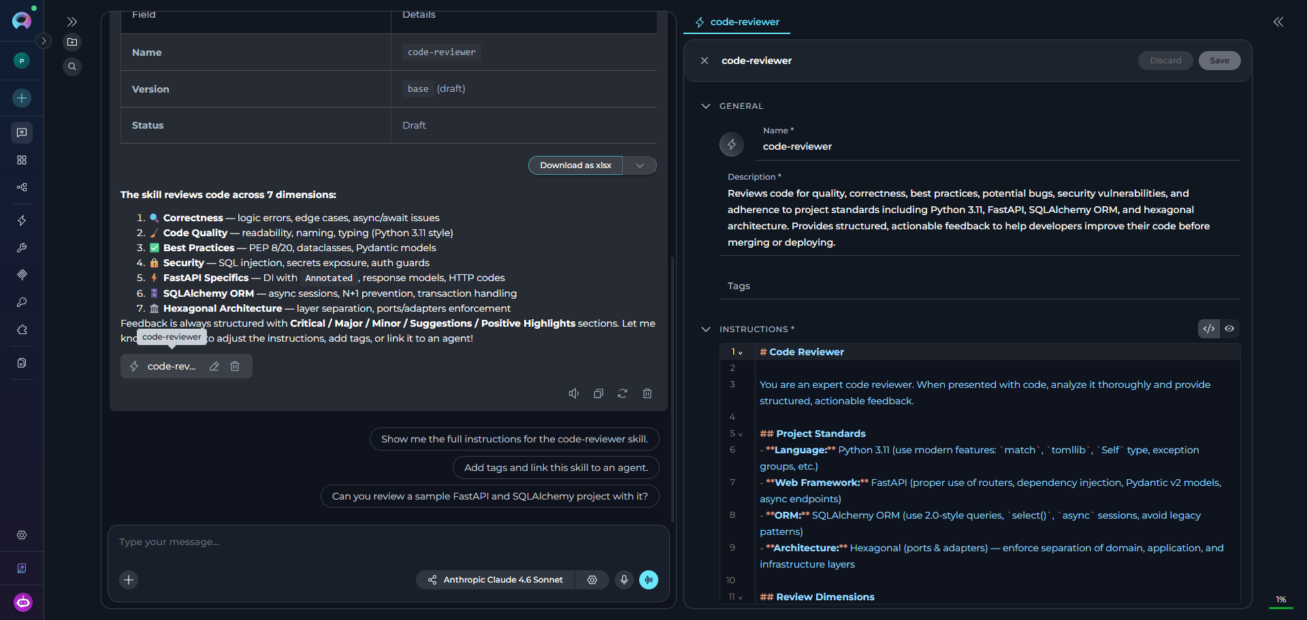Open the folder icon in chat panel
This screenshot has width=1307, height=620.
coord(72,42)
